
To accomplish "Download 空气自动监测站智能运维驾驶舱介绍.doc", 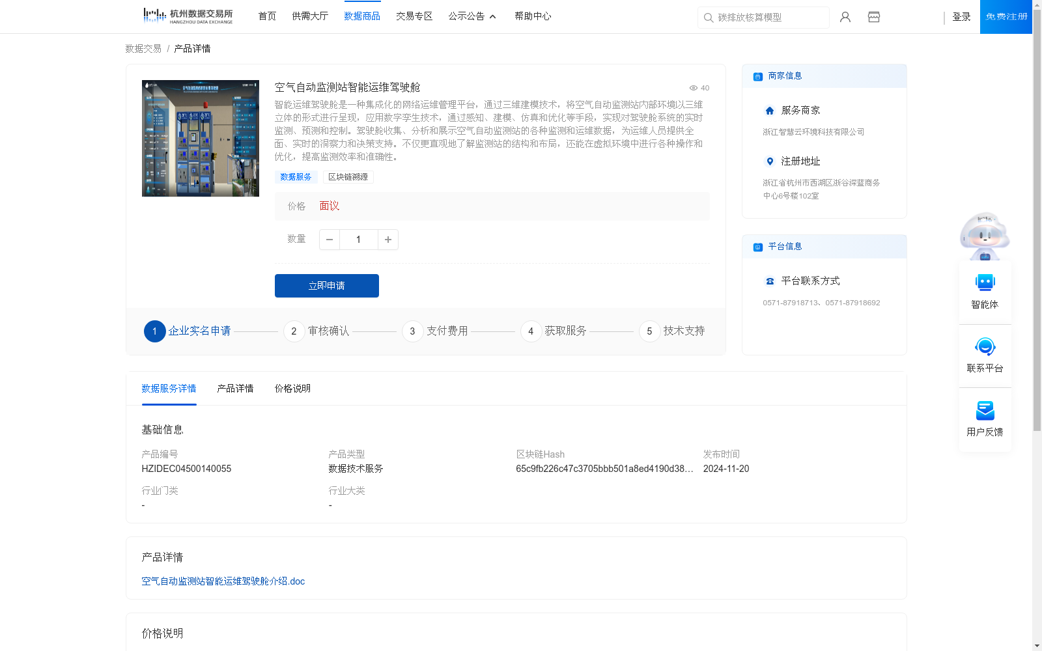I will (223, 581).
